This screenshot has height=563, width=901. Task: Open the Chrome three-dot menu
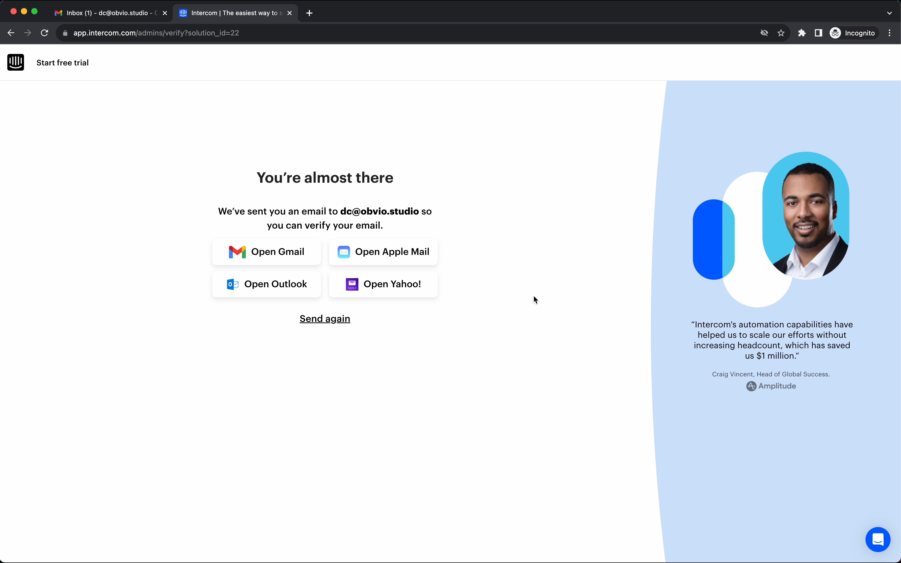(890, 33)
